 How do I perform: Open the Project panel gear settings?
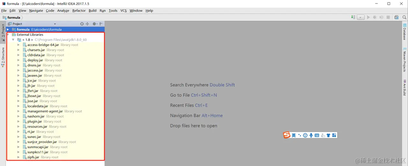tap(94, 24)
